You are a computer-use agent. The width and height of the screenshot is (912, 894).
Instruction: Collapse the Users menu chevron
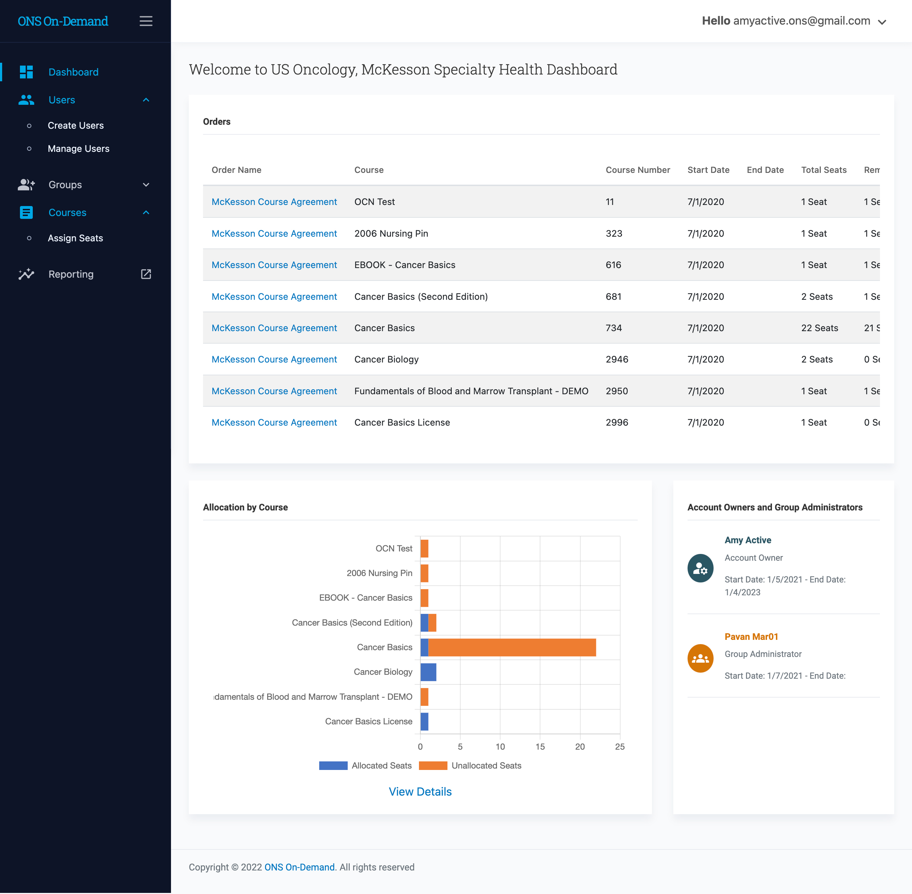coord(146,100)
